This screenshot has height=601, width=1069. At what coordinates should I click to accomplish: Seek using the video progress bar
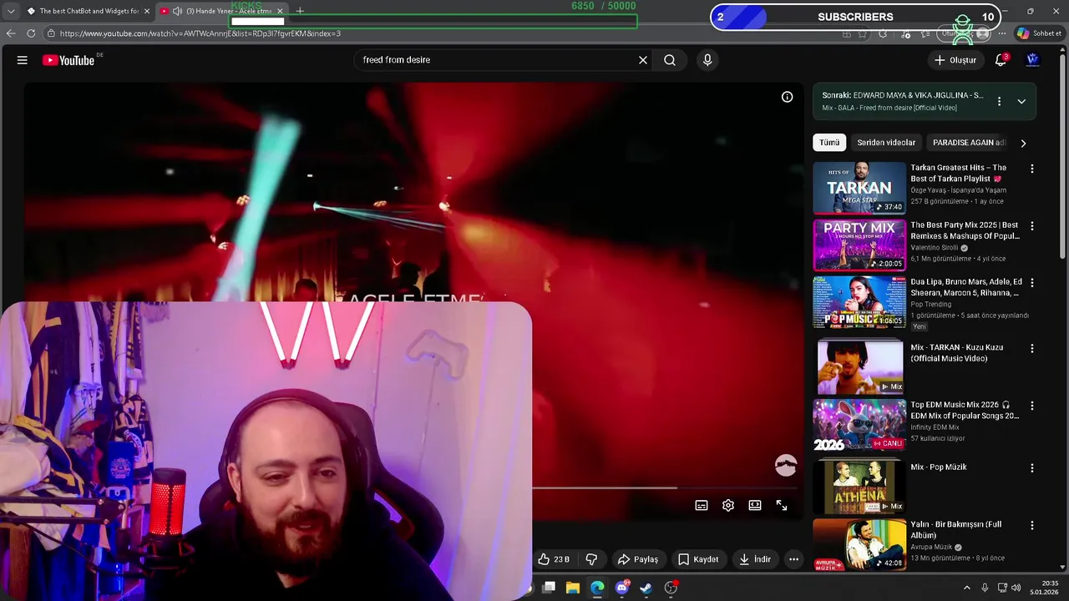(x=665, y=487)
